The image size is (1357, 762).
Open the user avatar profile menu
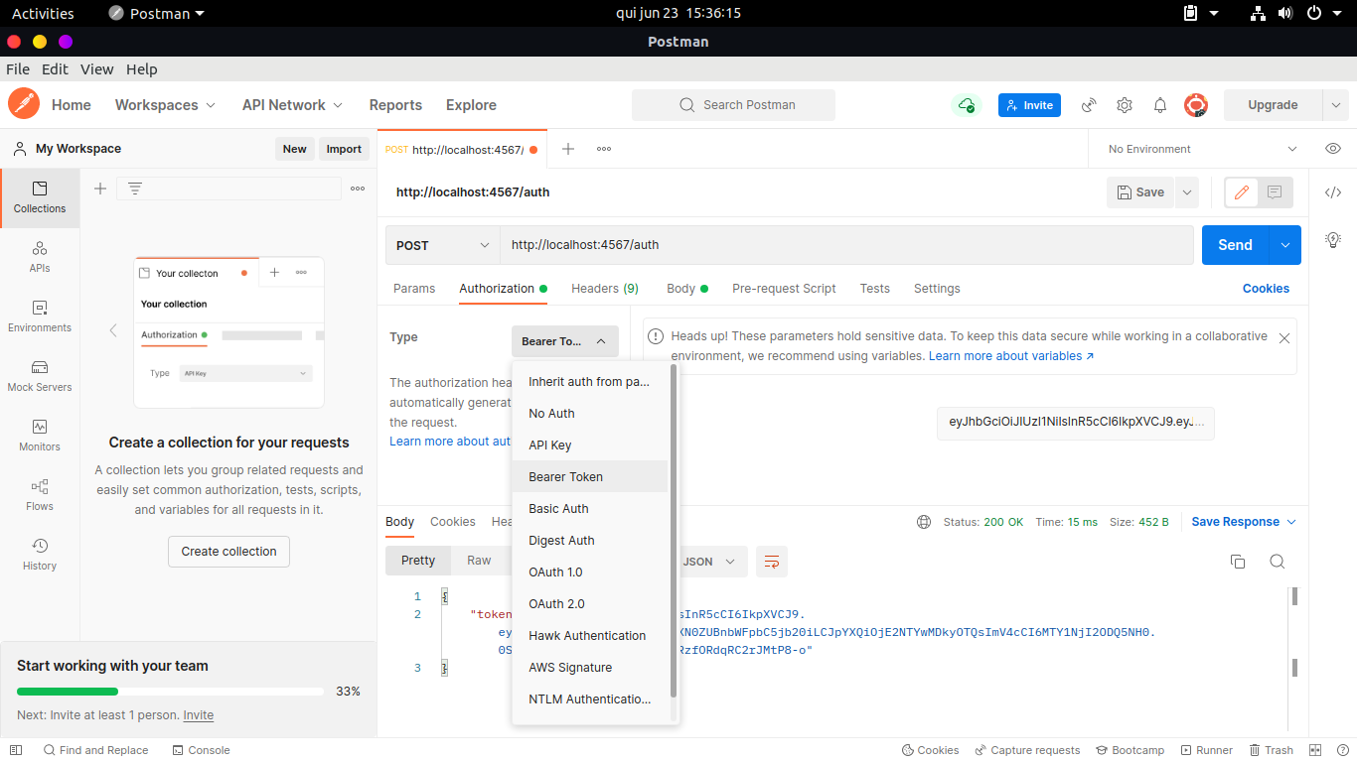1196,105
